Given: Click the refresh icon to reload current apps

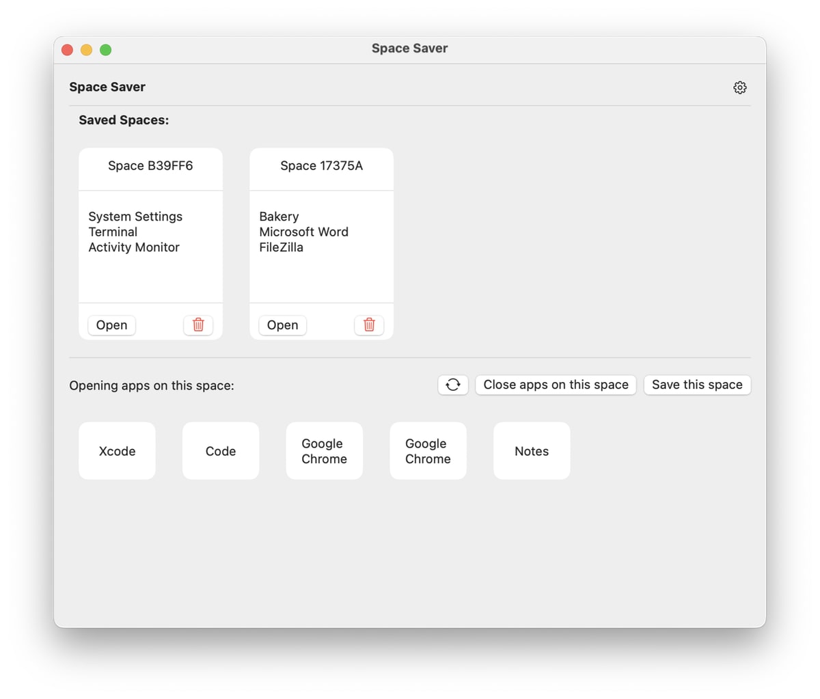Looking at the screenshot, I should pyautogui.click(x=452, y=385).
